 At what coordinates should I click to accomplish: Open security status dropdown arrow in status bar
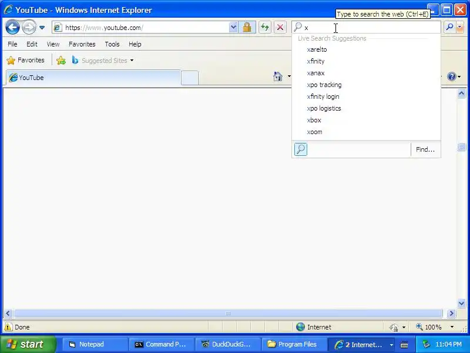[404, 327]
